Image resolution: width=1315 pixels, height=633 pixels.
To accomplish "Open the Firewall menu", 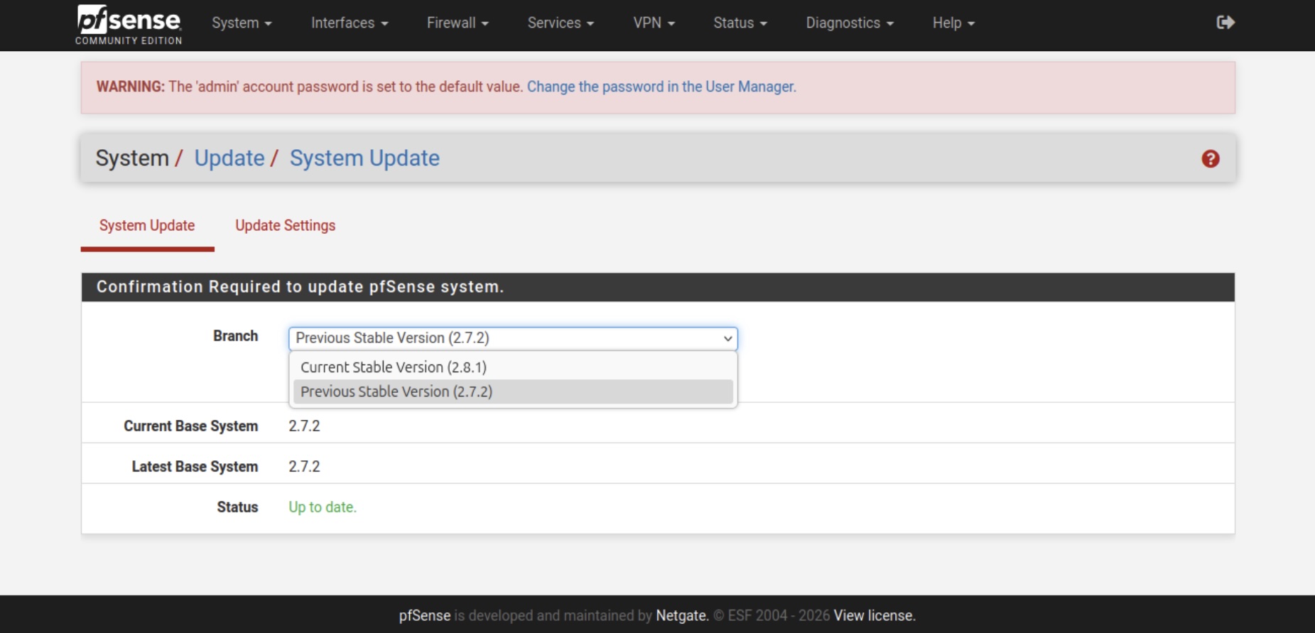I will 457,23.
